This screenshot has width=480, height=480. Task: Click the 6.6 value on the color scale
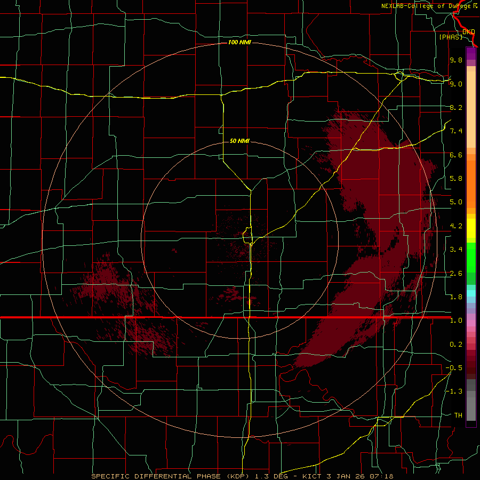coord(456,155)
